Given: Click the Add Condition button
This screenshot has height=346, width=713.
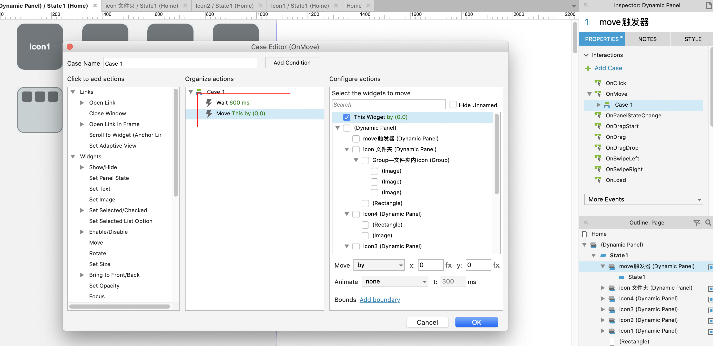Looking at the screenshot, I should tap(292, 63).
